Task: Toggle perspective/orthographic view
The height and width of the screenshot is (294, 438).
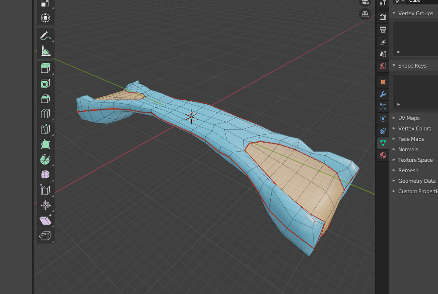Action: (365, 14)
